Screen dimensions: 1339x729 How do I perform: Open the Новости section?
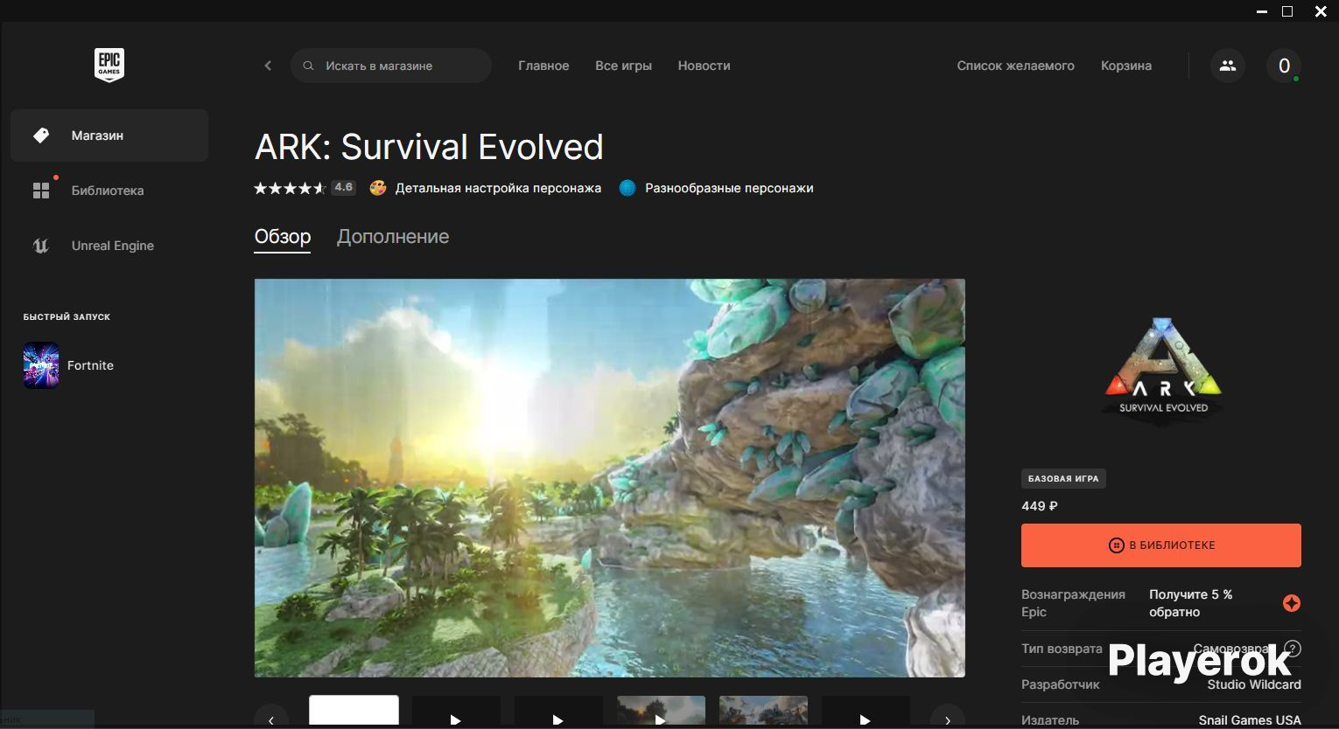[704, 66]
